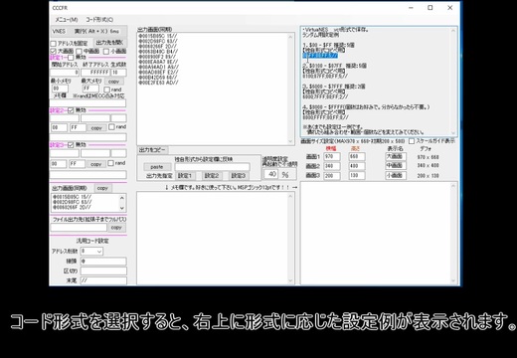Viewport: 517px width, 358px height.
Task: Click copy next to the file output path
Action: 116,228
